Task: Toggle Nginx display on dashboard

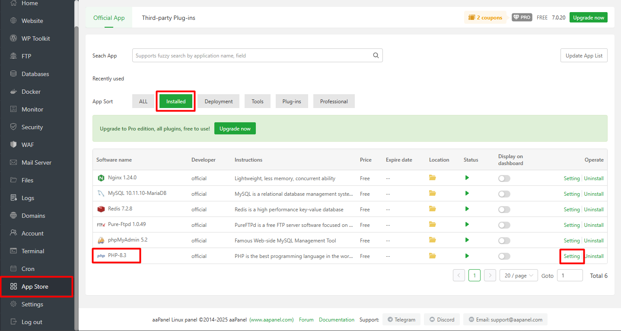Action: click(504, 178)
